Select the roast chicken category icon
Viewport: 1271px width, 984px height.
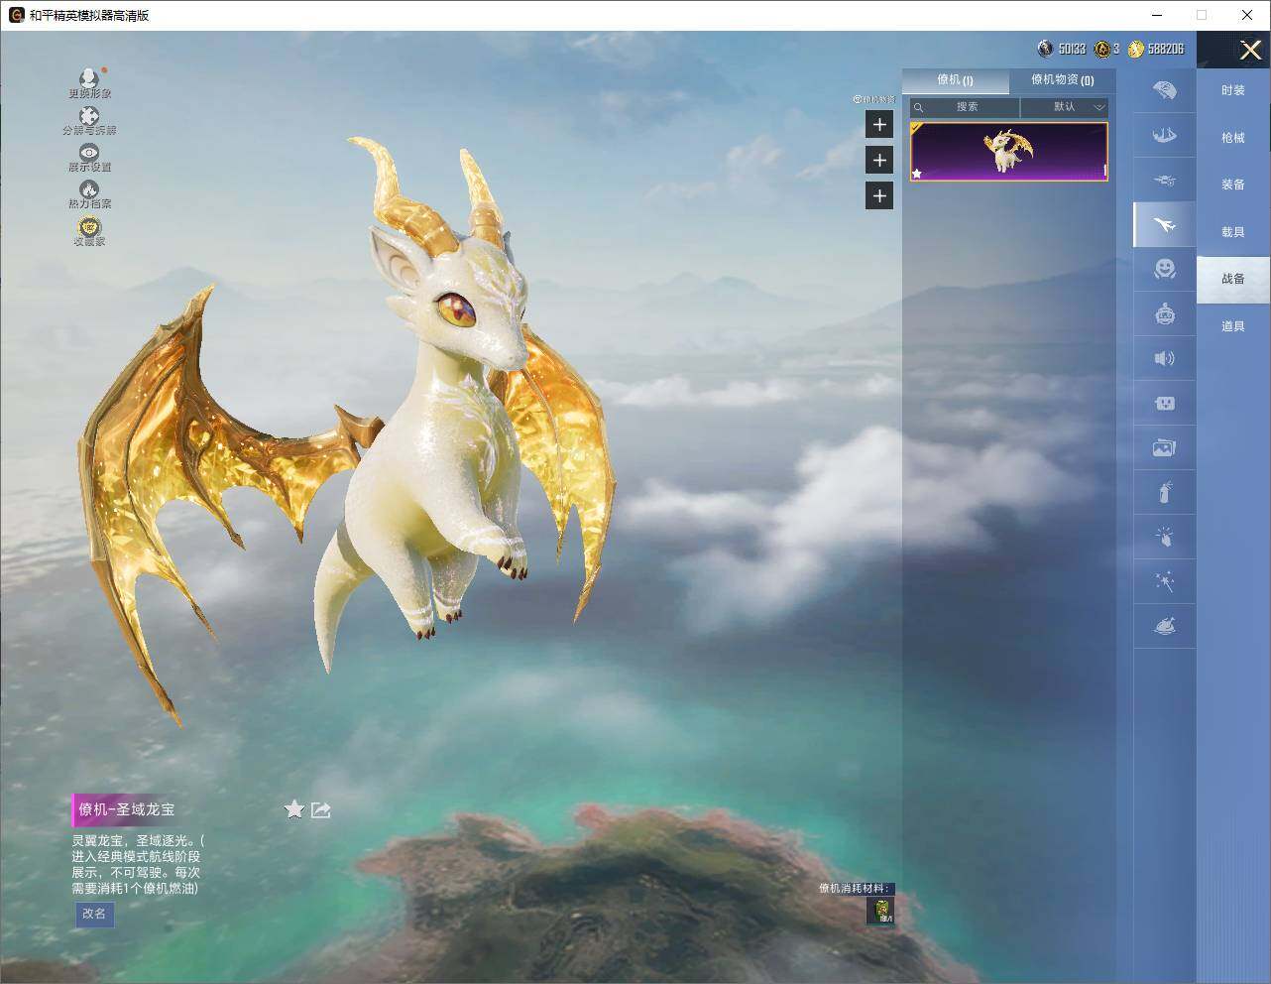1165,626
